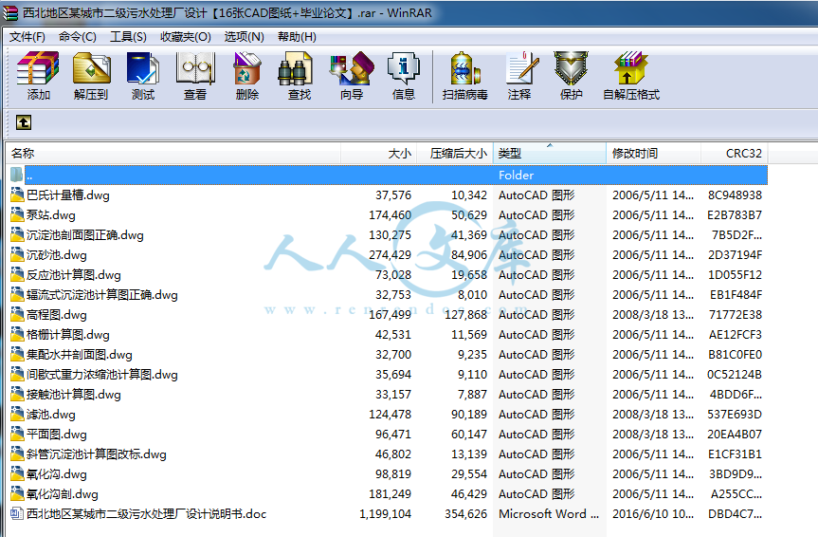The image size is (818, 537).
Task: Click the 扫描病毒 (Virus Scan) icon
Action: 464,68
